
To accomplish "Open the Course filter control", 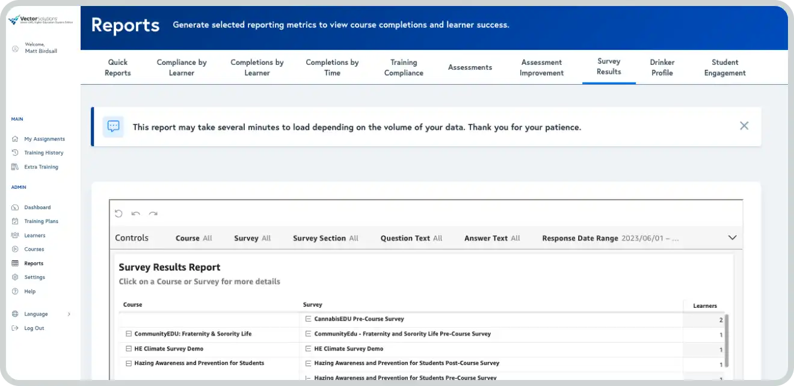I will coord(194,238).
